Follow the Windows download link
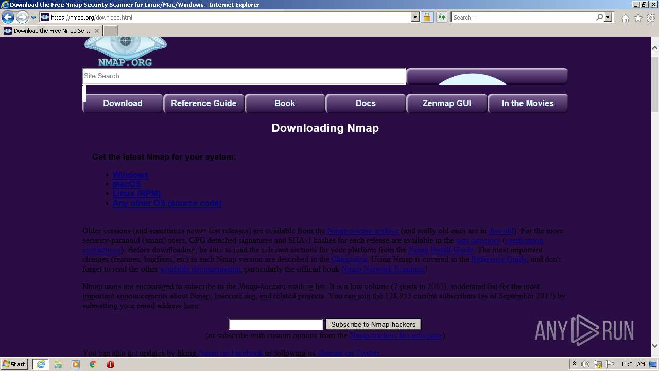Screen dimensions: 659x371 pos(130,175)
